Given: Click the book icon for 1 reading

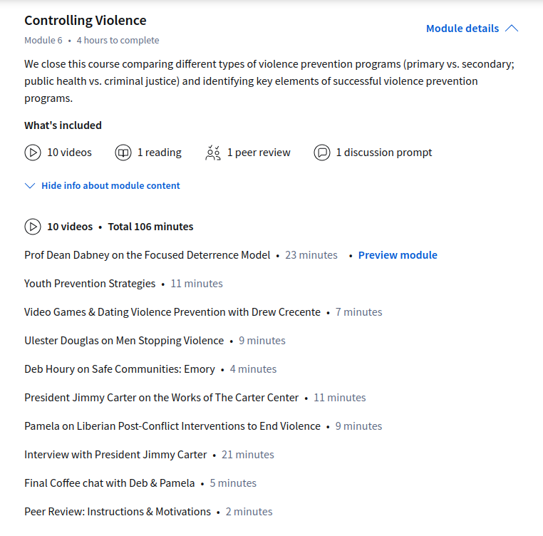Looking at the screenshot, I should [123, 153].
